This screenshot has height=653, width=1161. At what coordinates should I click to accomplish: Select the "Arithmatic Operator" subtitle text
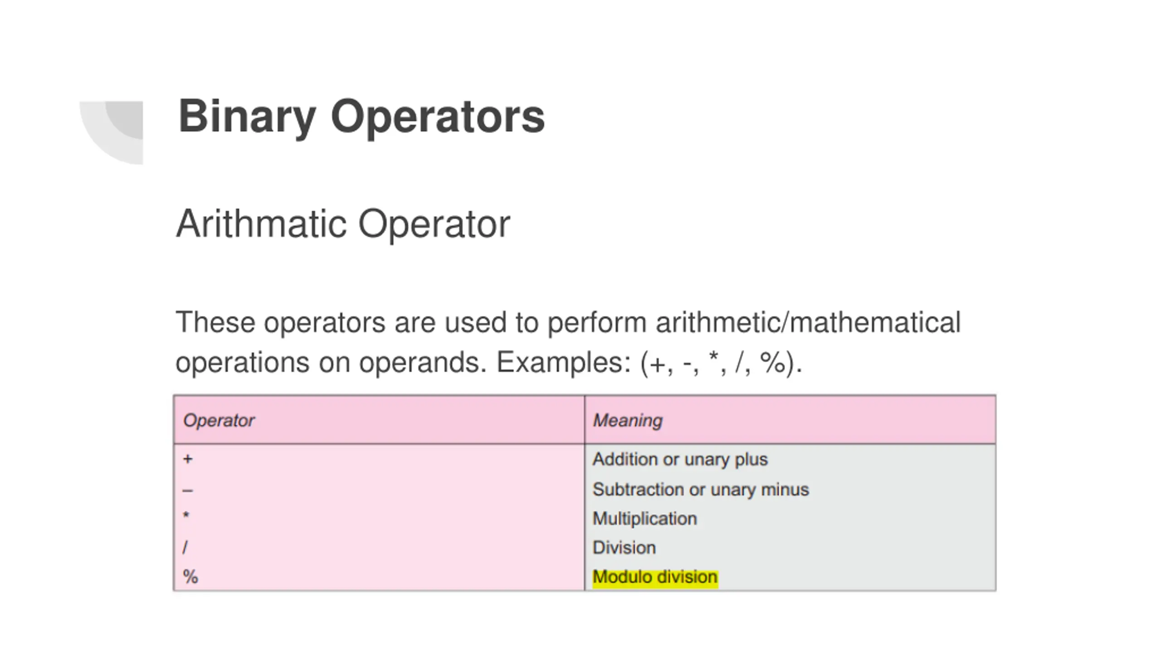point(343,224)
